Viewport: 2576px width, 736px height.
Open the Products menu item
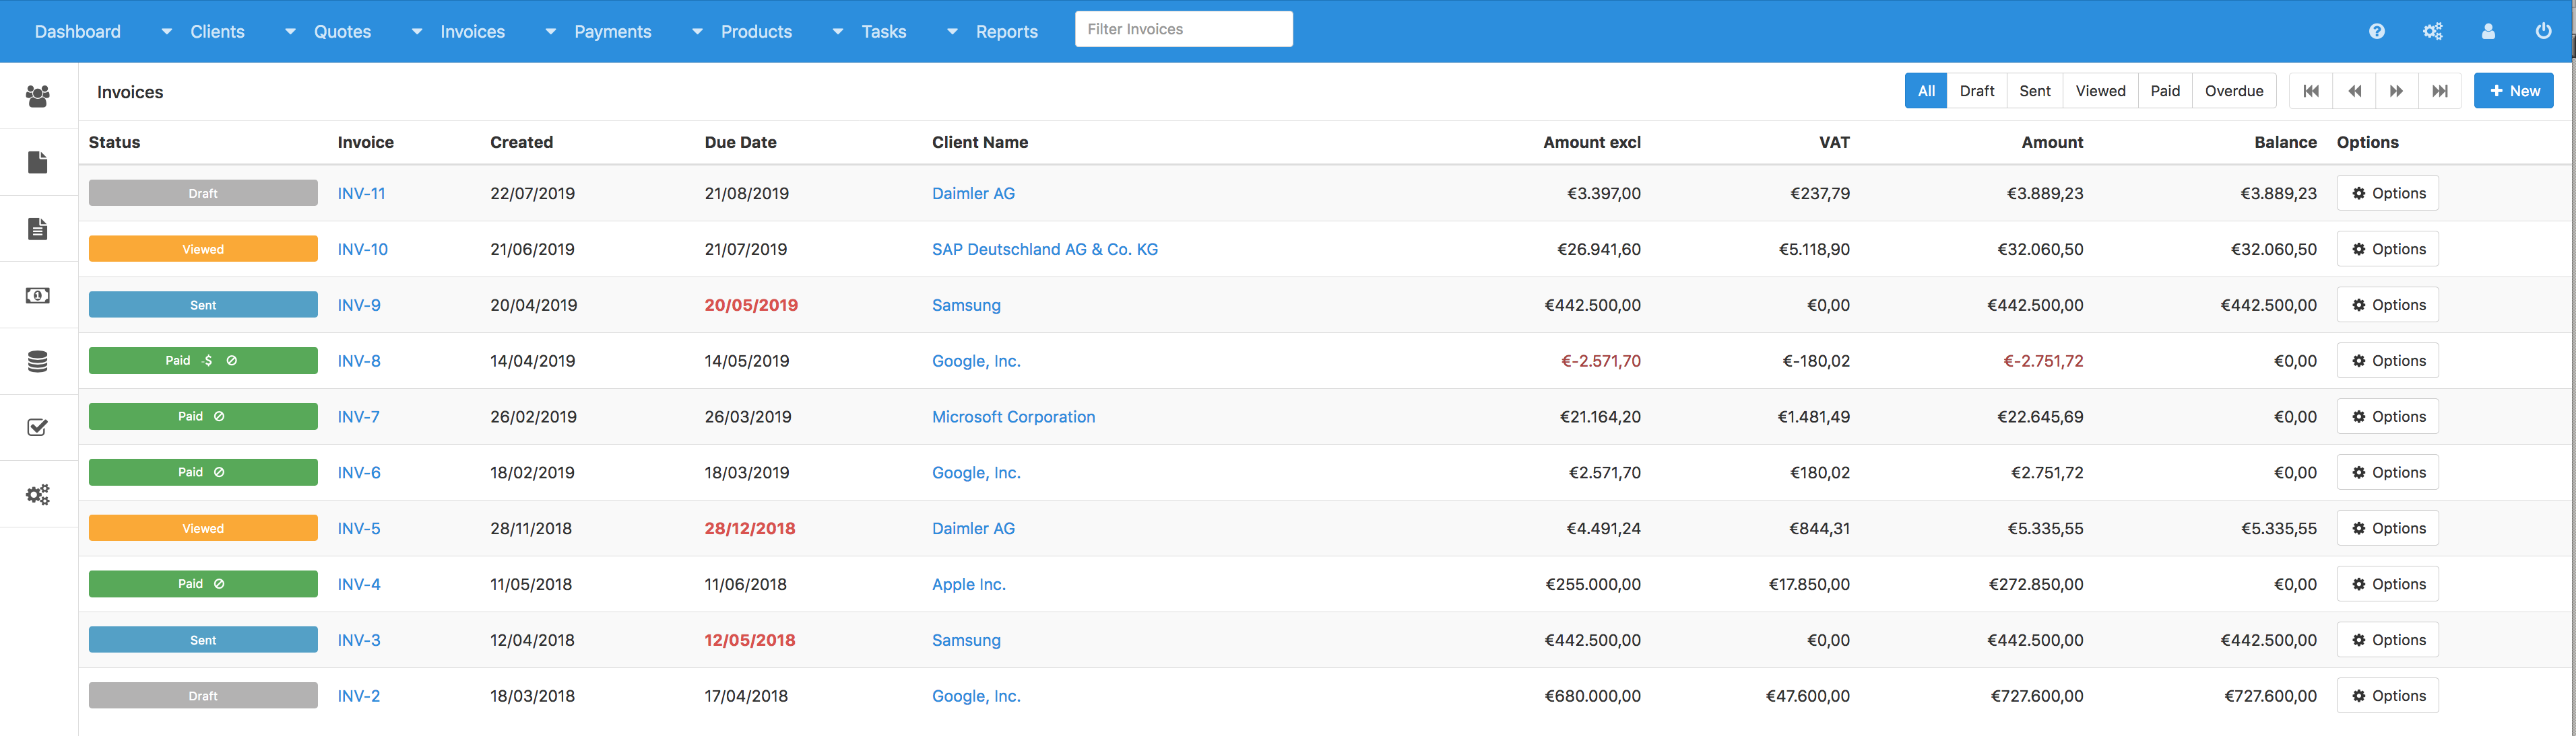(x=756, y=32)
